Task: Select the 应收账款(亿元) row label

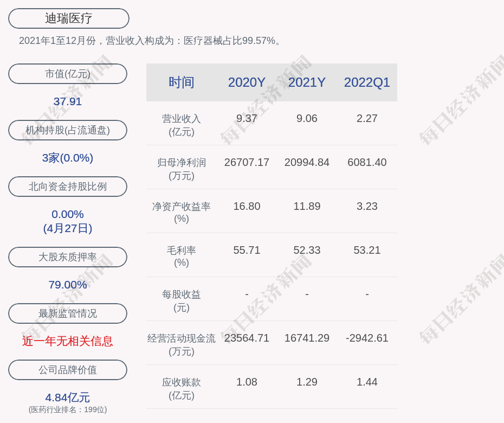Action: click(182, 388)
